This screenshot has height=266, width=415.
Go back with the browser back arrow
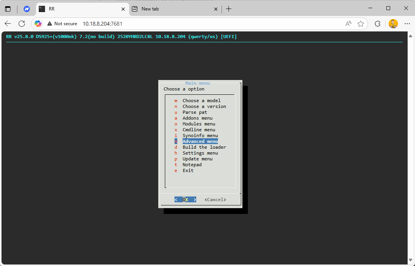[8, 24]
